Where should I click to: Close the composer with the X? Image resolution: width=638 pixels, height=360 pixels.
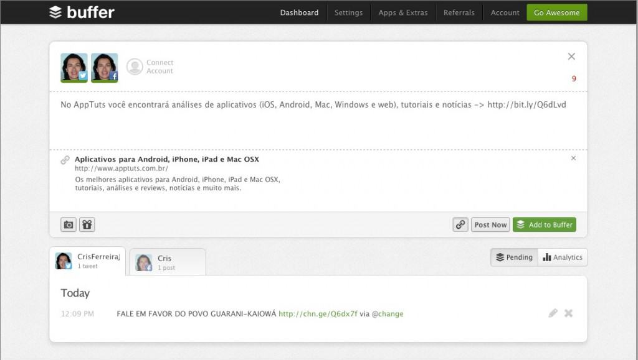pyautogui.click(x=571, y=57)
